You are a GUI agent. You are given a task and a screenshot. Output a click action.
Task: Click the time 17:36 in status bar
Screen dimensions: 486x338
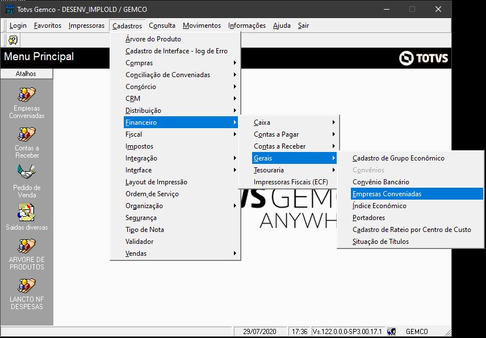(x=299, y=332)
